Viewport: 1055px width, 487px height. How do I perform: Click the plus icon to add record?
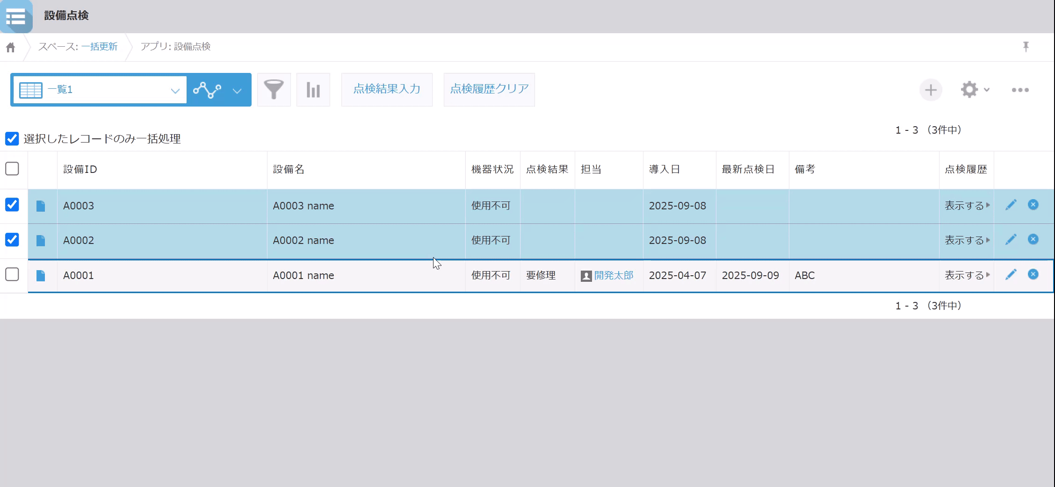point(930,90)
